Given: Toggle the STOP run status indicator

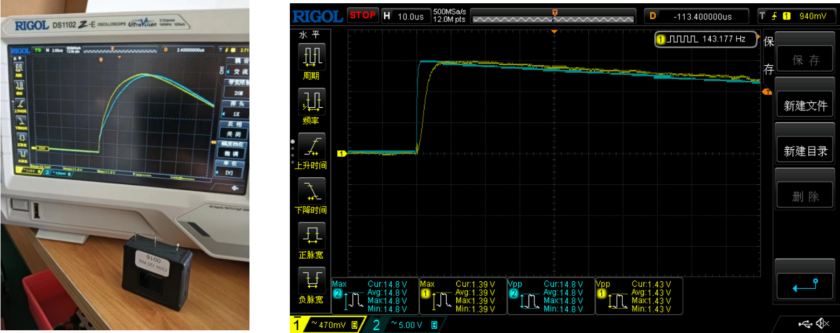Looking at the screenshot, I should pos(363,15).
